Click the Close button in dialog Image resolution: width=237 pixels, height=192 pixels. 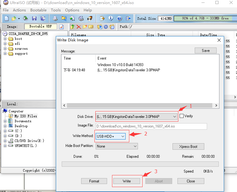pos(191,181)
